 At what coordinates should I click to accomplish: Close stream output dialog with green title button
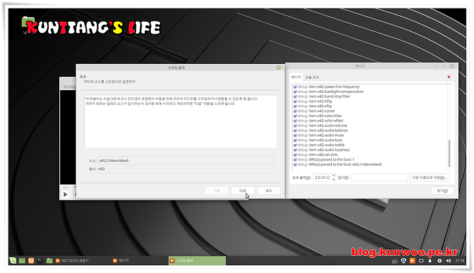click(278, 67)
